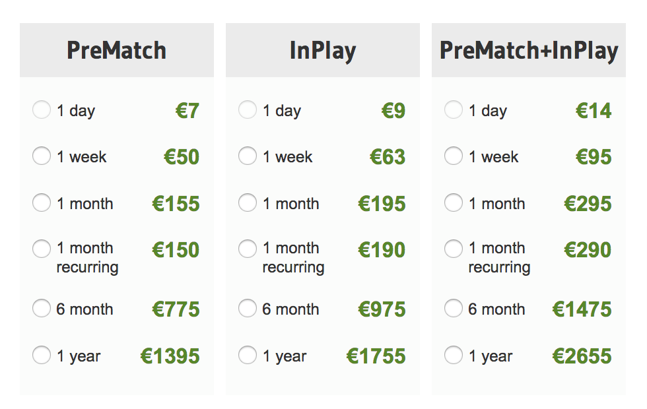Select PreMatch+InPlay 1 day €14 radio
Viewport: 647px width, 409px height.
(x=453, y=110)
